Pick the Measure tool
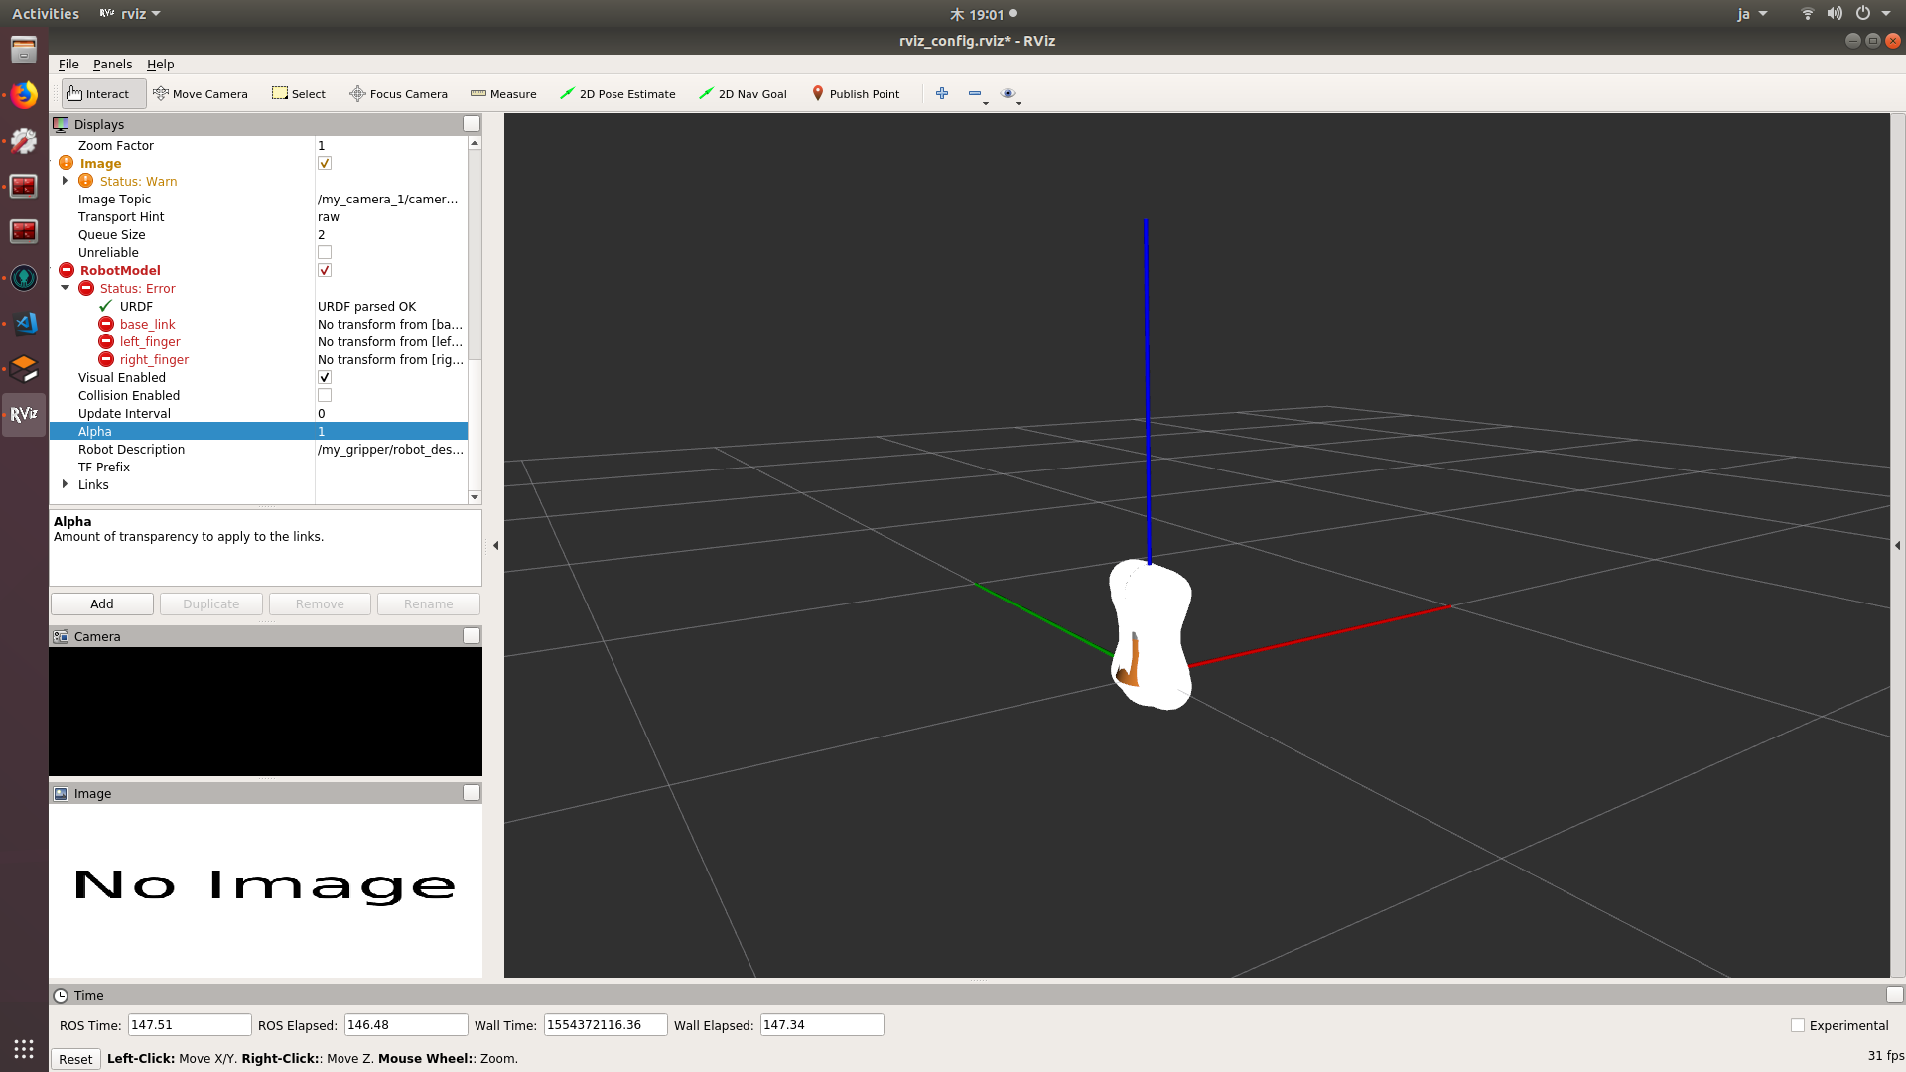The image size is (1906, 1072). (503, 94)
